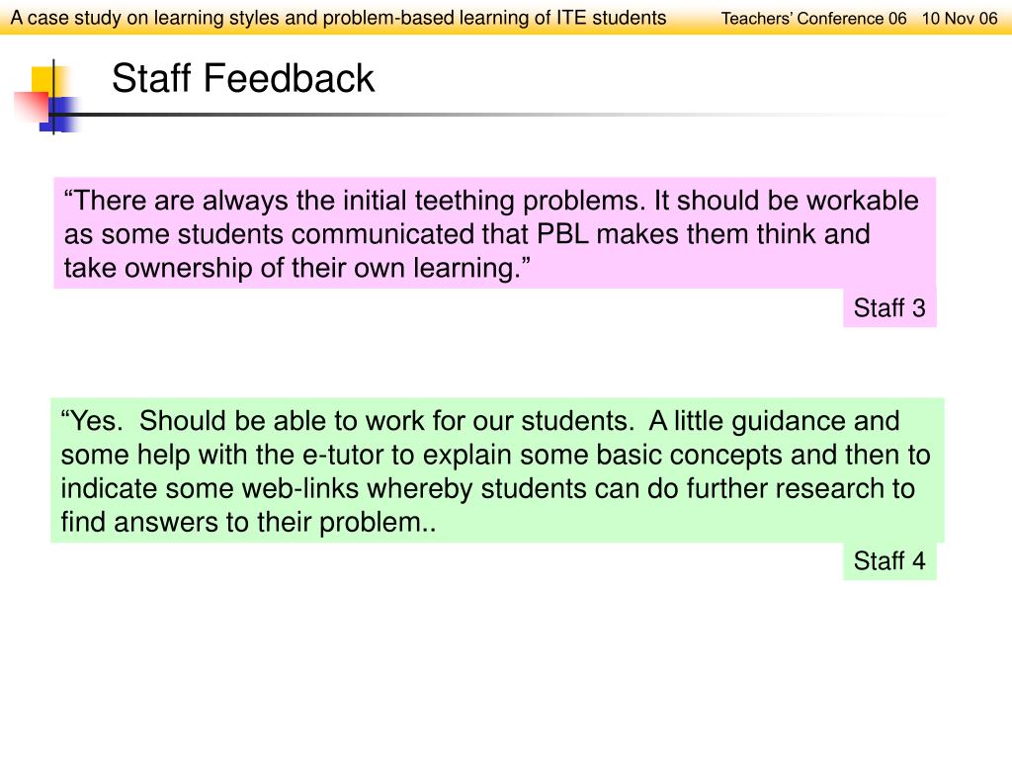1012x759 pixels.
Task: Click the word web-links in green quote
Action: [300, 488]
